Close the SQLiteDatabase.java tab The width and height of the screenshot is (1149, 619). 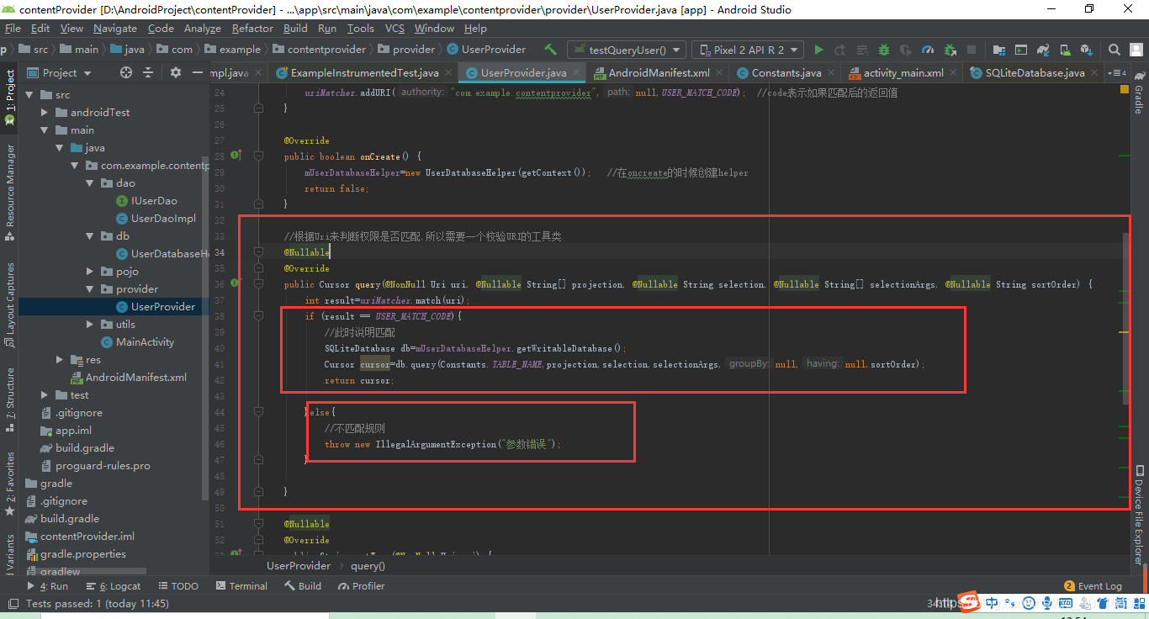tap(1094, 73)
